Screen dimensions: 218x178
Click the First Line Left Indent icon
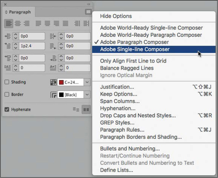tap(8, 46)
